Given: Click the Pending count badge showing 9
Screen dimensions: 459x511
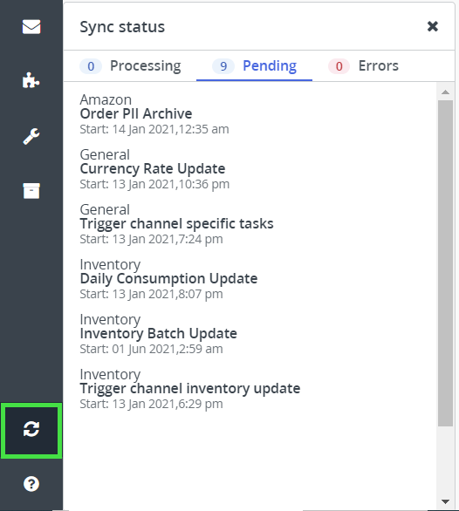Looking at the screenshot, I should (223, 66).
